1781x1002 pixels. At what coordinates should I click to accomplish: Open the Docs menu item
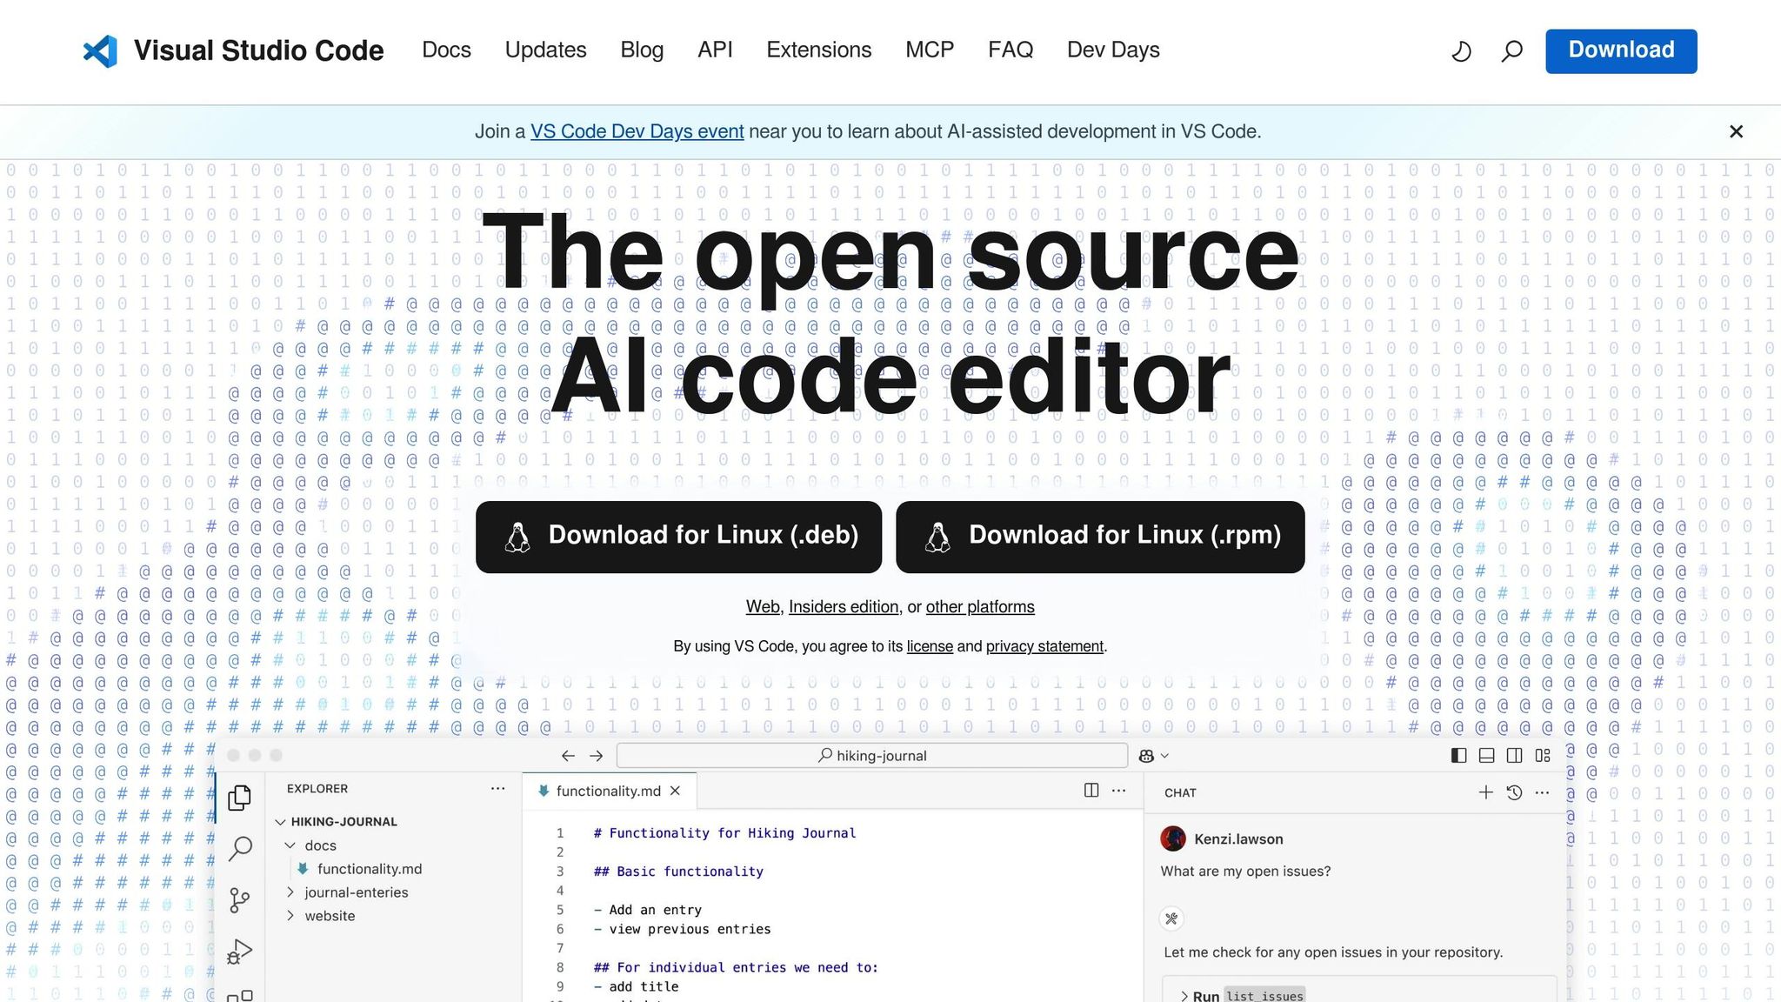[446, 50]
